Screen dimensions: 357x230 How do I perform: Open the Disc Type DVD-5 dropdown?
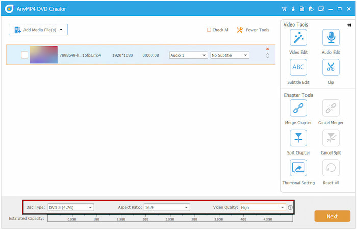point(70,207)
